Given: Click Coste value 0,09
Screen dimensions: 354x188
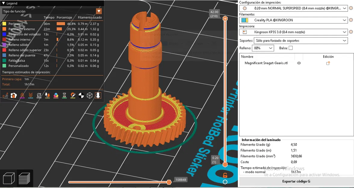Looking at the screenshot, I should (294, 162).
